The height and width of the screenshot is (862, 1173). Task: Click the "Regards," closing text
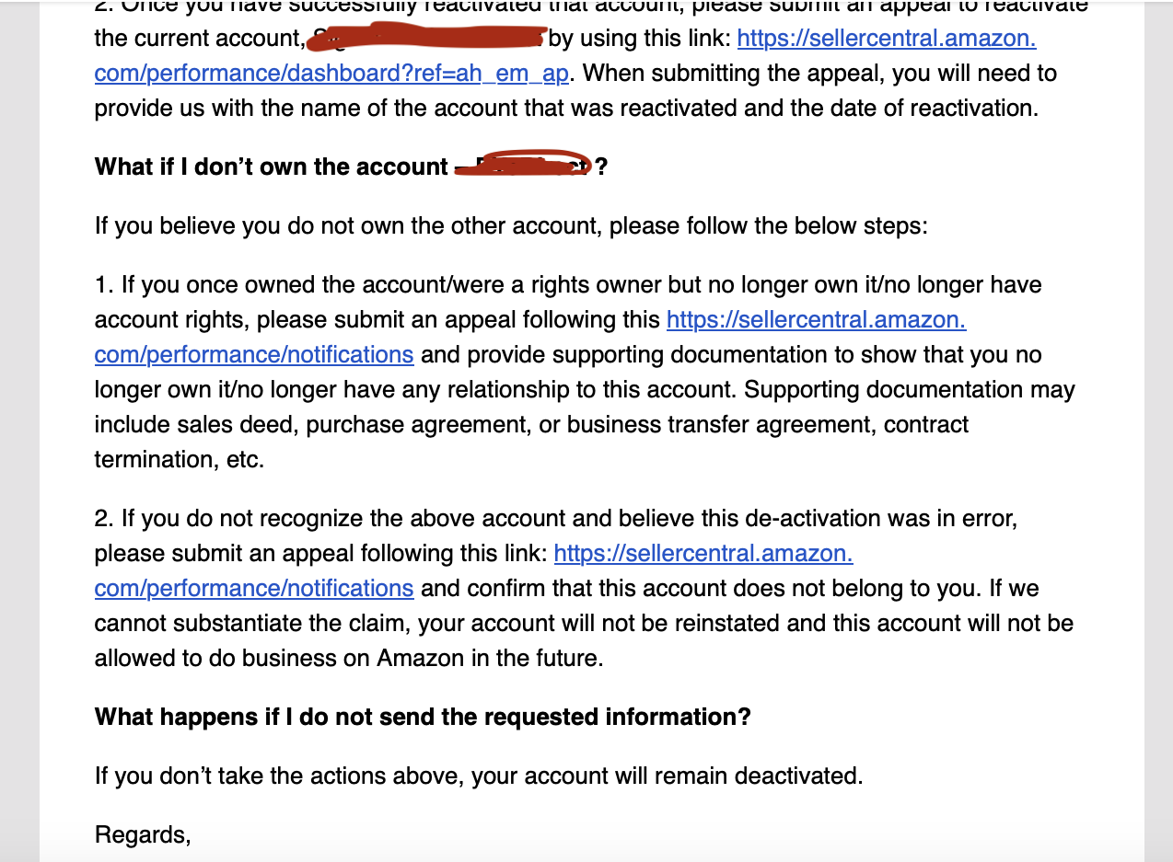[143, 835]
